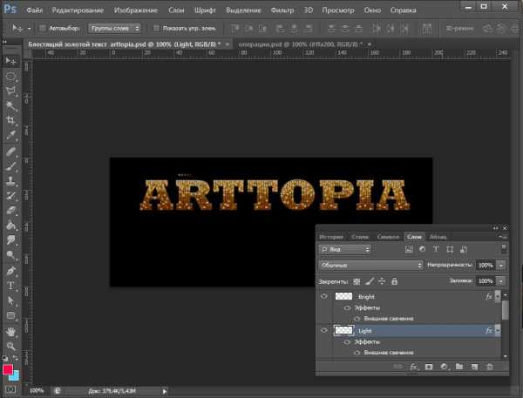Toggle Bright layer outer glow visibility
Image resolution: width=523 pixels, height=398 pixels.
coord(357,319)
